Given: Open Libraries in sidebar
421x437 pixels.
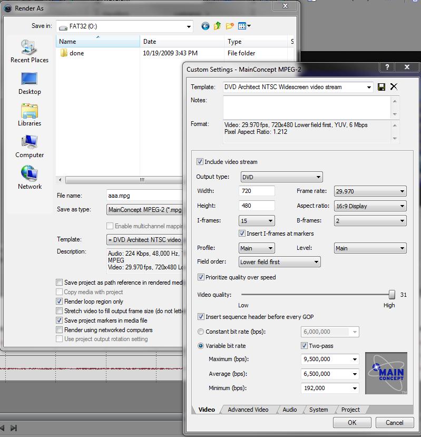Looking at the screenshot, I should tap(30, 115).
